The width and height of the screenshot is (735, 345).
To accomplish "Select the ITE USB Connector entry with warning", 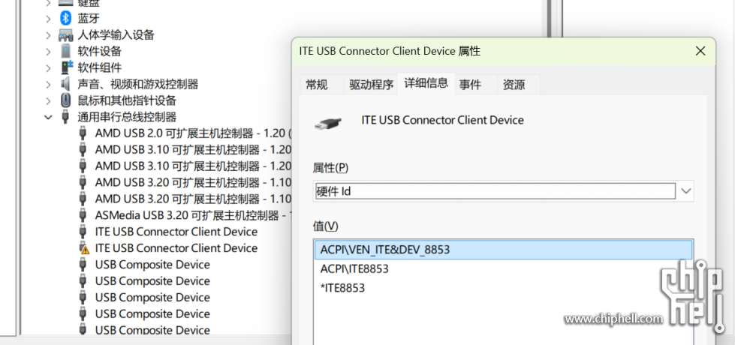I will point(176,248).
